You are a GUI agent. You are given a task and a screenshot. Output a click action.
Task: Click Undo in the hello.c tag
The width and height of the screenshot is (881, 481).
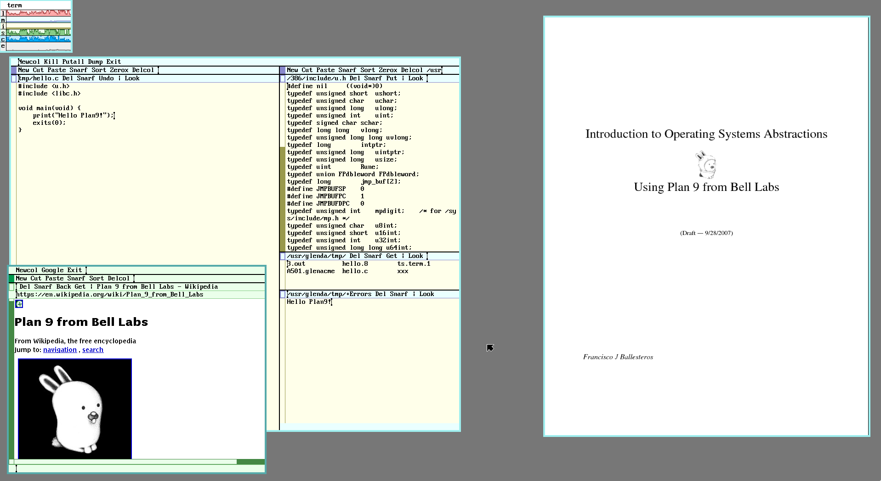[x=106, y=78]
